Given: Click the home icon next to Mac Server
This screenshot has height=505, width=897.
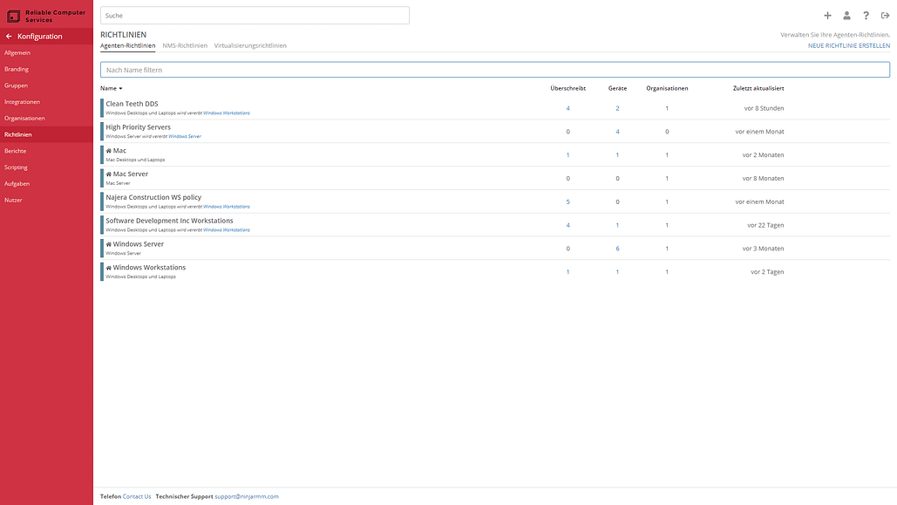Looking at the screenshot, I should click(x=109, y=174).
